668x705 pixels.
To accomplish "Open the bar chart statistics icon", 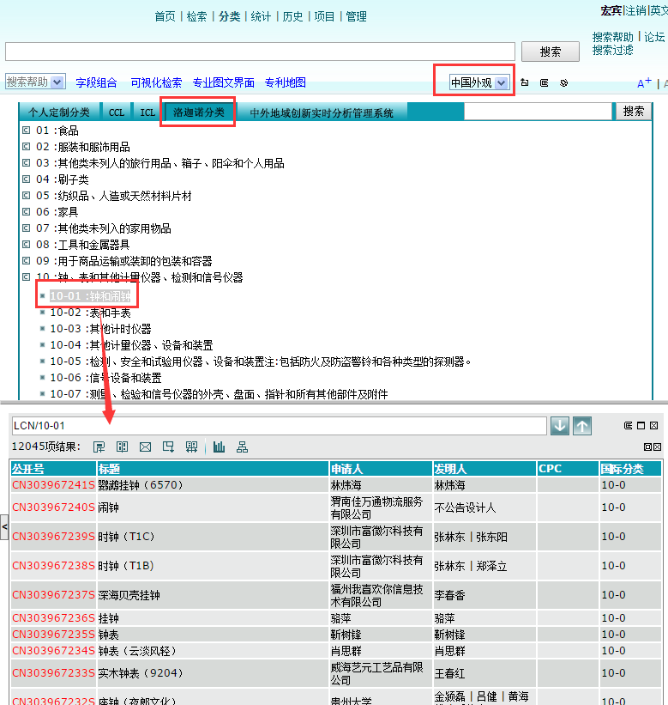I will (x=220, y=447).
